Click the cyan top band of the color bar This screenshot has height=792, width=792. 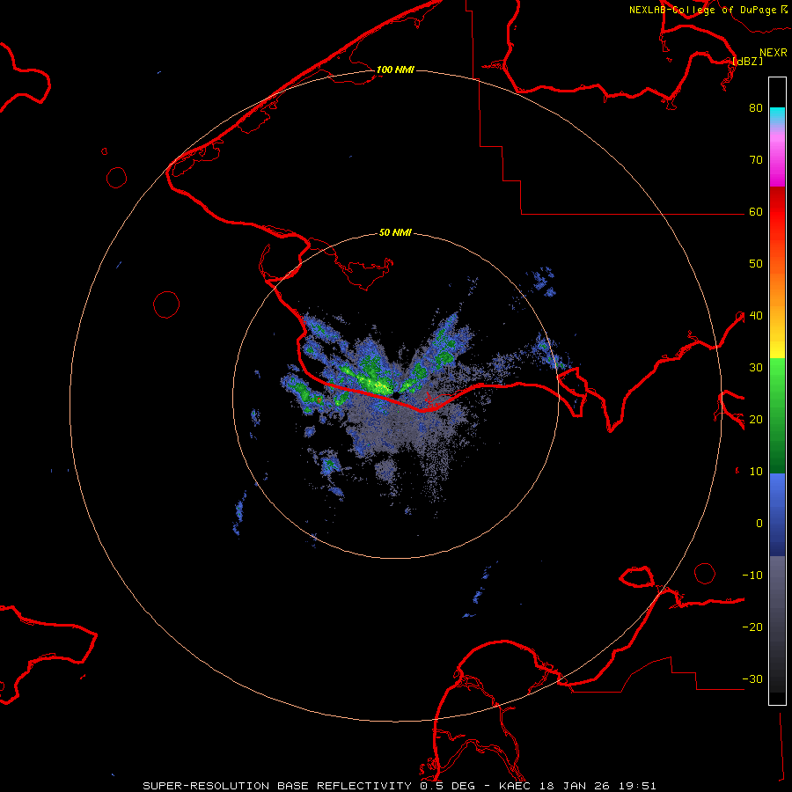777,115
